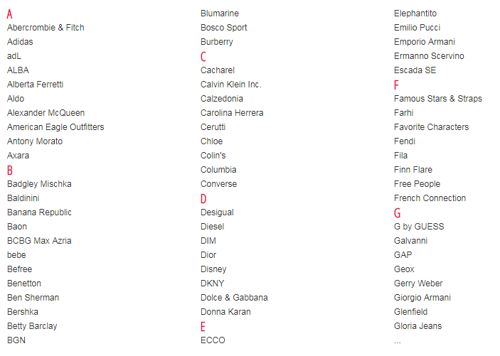Go to the Converse brand page

(218, 184)
